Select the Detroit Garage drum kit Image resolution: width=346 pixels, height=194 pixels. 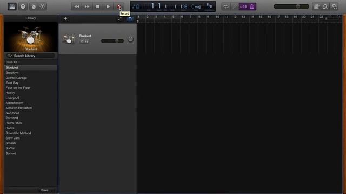click(31, 78)
